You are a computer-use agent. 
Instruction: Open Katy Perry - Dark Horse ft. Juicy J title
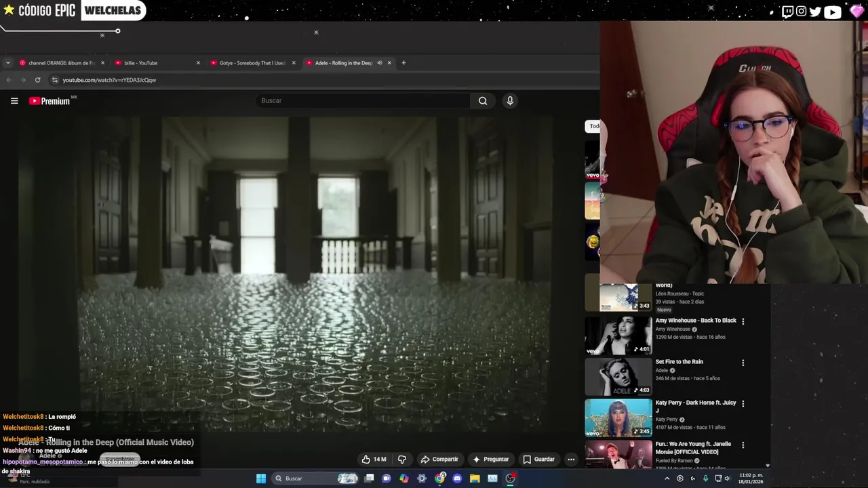click(695, 407)
